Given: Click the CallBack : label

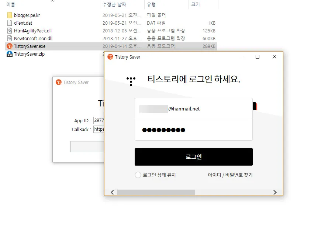Looking at the screenshot, I should tap(81, 129).
